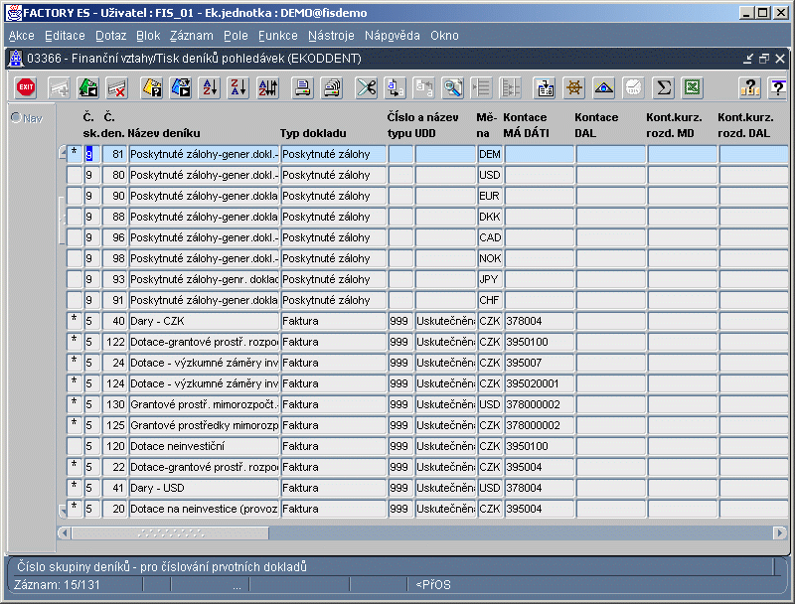Click the grayed paste field icon
This screenshot has width=795, height=604.
coord(424,87)
